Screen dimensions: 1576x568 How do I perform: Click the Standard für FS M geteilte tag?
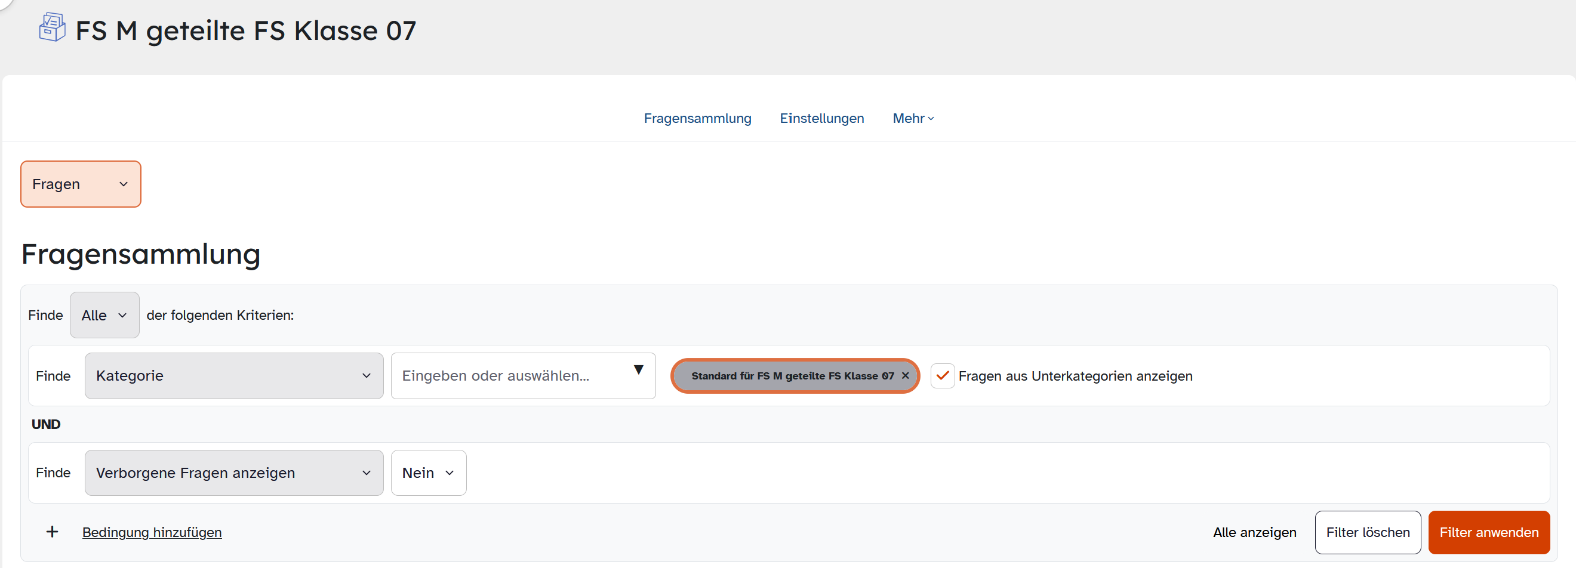click(792, 376)
